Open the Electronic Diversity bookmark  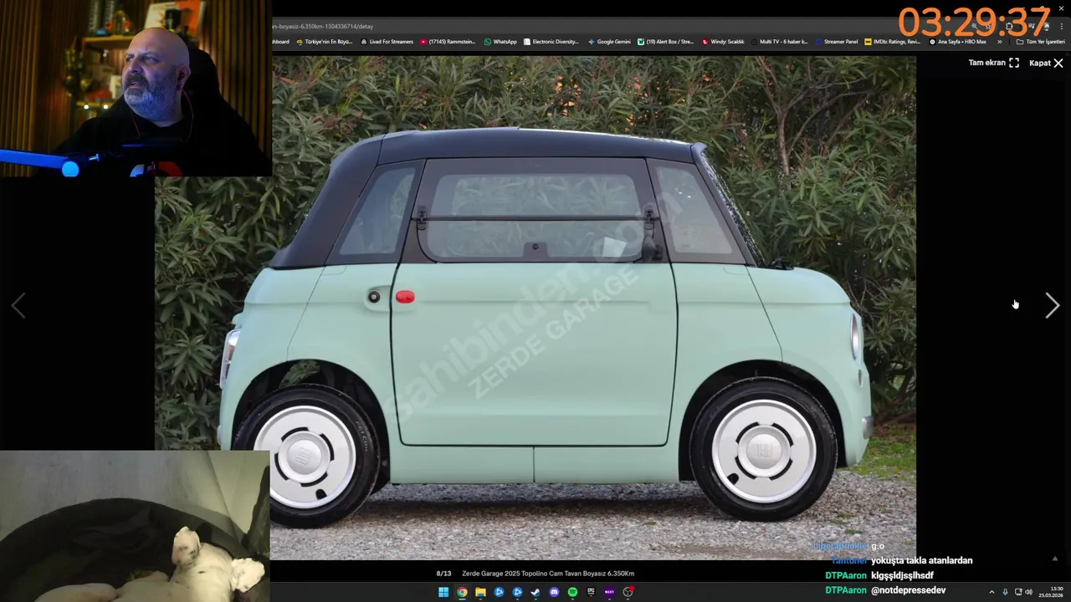tap(551, 42)
